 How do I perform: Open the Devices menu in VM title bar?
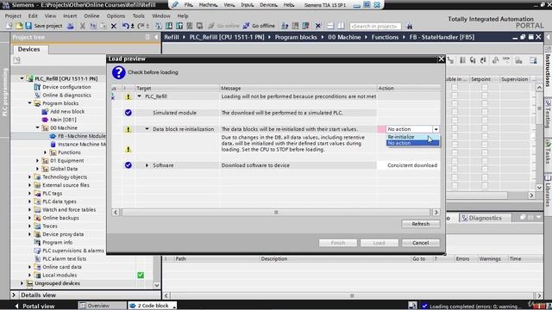point(268,5)
